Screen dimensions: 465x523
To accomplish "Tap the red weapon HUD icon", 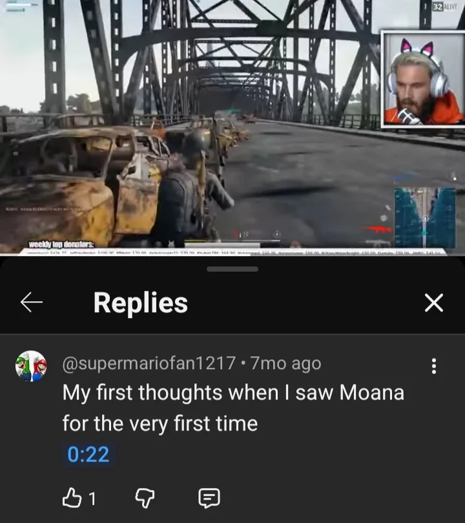I will 377,229.
